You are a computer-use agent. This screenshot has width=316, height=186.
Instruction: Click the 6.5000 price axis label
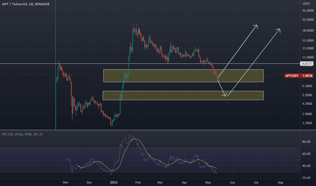pyautogui.click(x=307, y=86)
